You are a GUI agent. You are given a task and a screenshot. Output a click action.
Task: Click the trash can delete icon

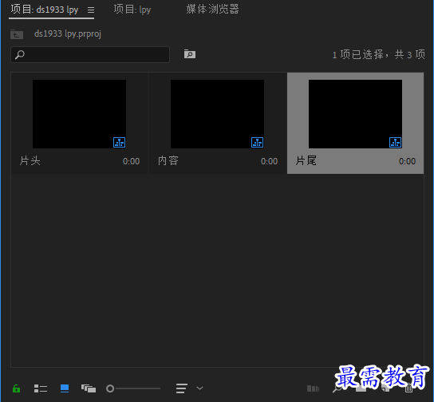pos(408,389)
